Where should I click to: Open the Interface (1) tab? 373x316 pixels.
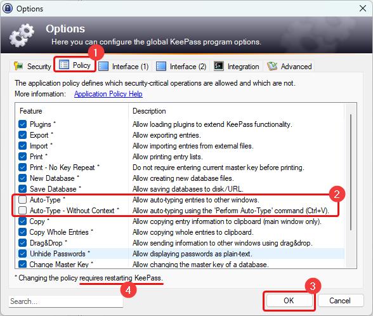point(124,67)
